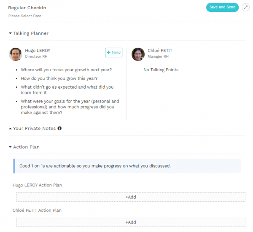The height and width of the screenshot is (232, 253).
Task: Click the Hugo LEROY name label
Action: coord(38,51)
